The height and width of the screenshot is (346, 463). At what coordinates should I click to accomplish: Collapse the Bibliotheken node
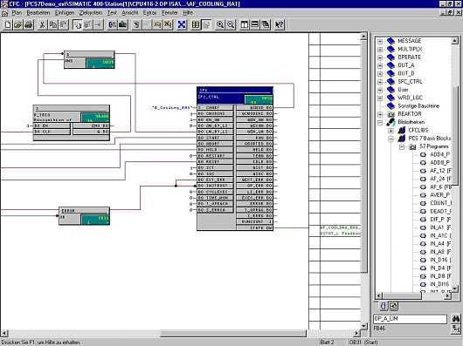pos(380,122)
